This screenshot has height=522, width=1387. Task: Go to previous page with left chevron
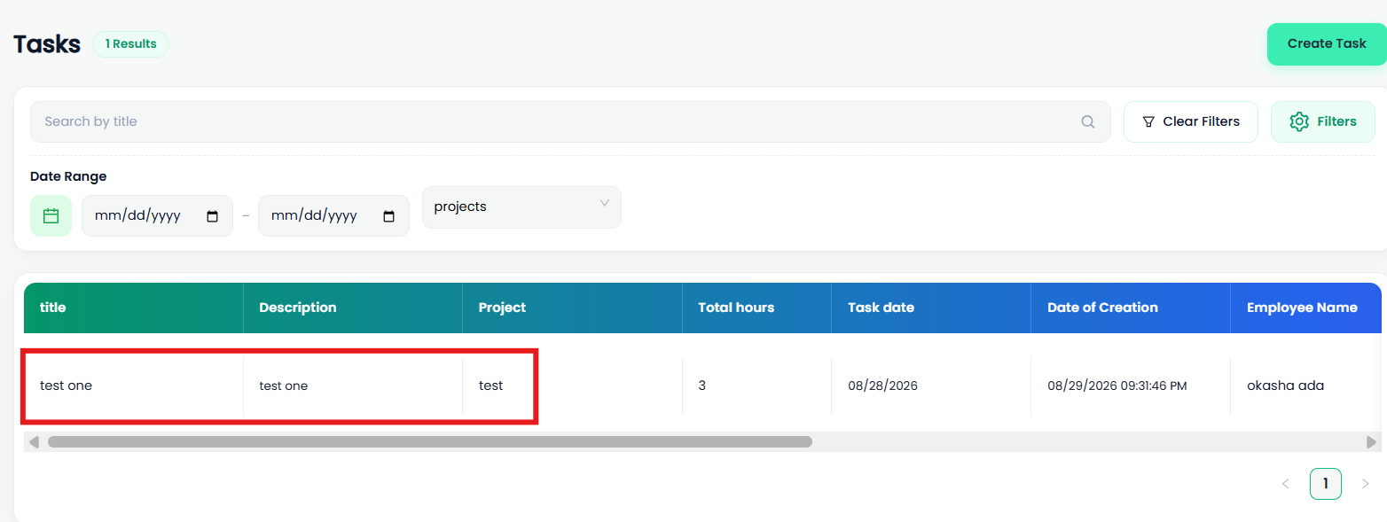click(1286, 484)
